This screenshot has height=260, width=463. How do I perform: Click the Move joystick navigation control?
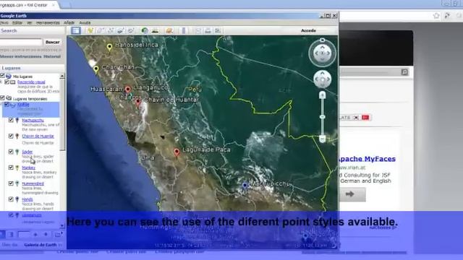[322, 79]
